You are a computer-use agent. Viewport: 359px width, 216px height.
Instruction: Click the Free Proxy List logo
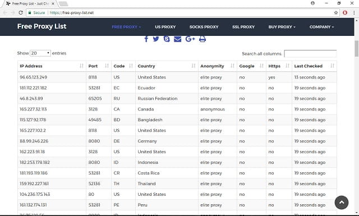pos(42,26)
